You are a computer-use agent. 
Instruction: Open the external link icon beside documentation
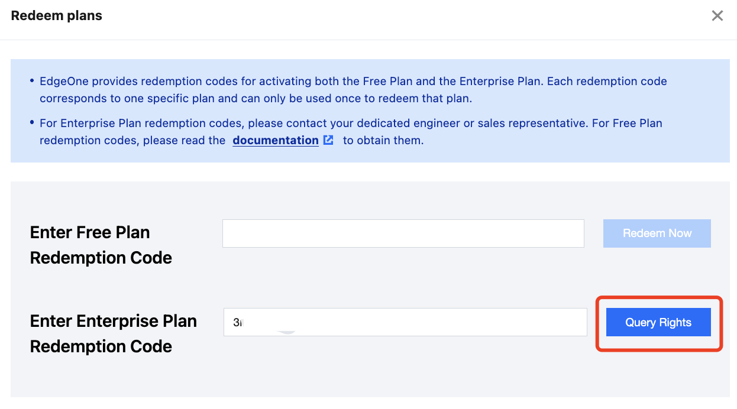click(x=328, y=140)
